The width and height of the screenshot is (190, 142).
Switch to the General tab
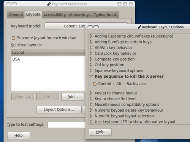coord(16,15)
